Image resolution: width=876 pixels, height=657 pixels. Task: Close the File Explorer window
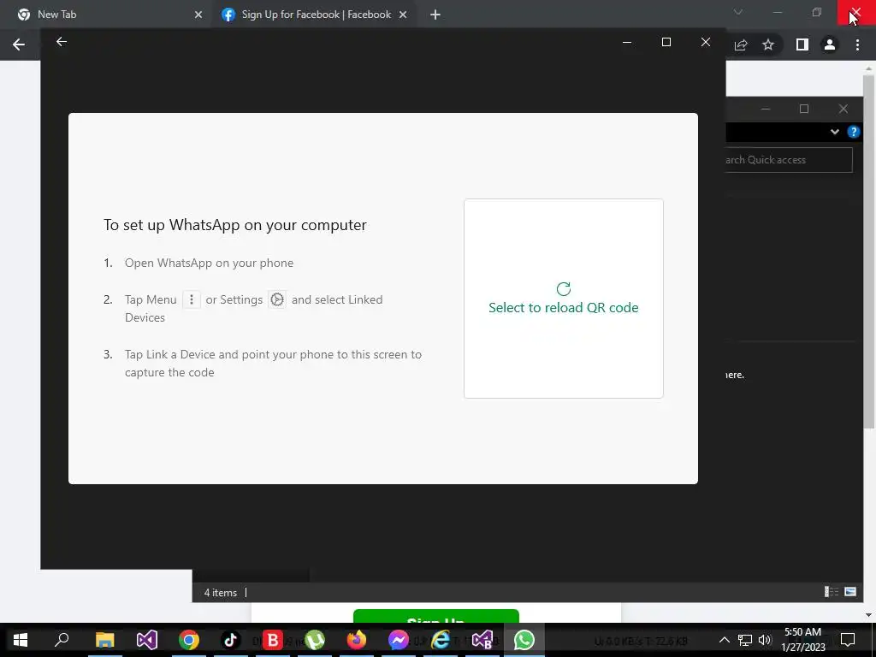(843, 109)
